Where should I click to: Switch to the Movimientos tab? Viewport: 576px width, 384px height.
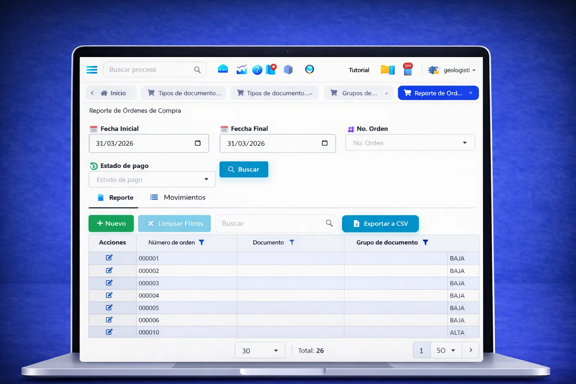coord(178,198)
